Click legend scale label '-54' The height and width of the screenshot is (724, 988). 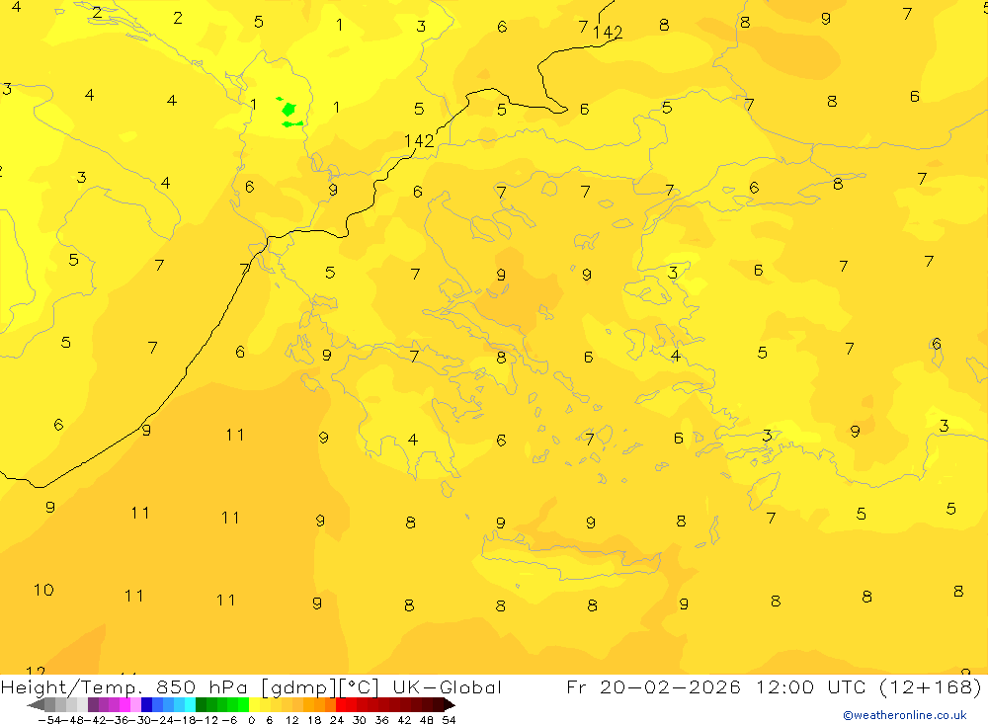(x=49, y=720)
